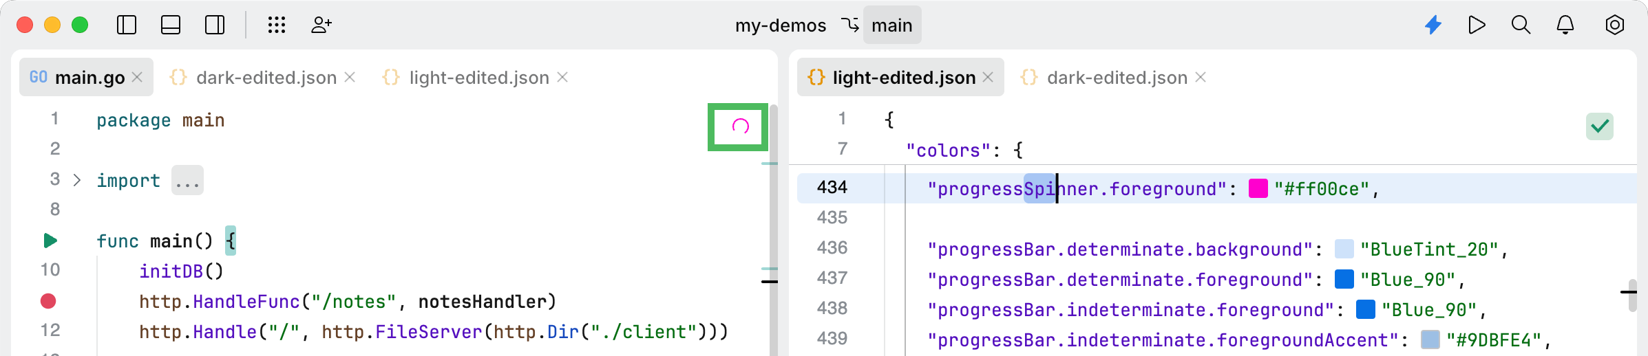Open notifications bell icon

(x=1565, y=25)
